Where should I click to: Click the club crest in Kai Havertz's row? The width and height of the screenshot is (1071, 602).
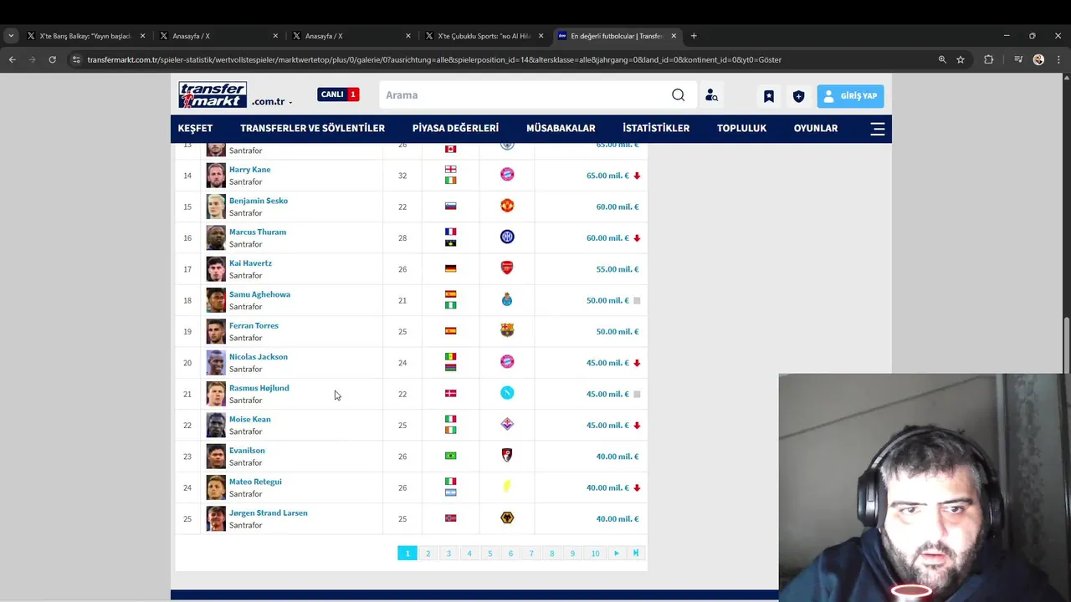(x=507, y=268)
